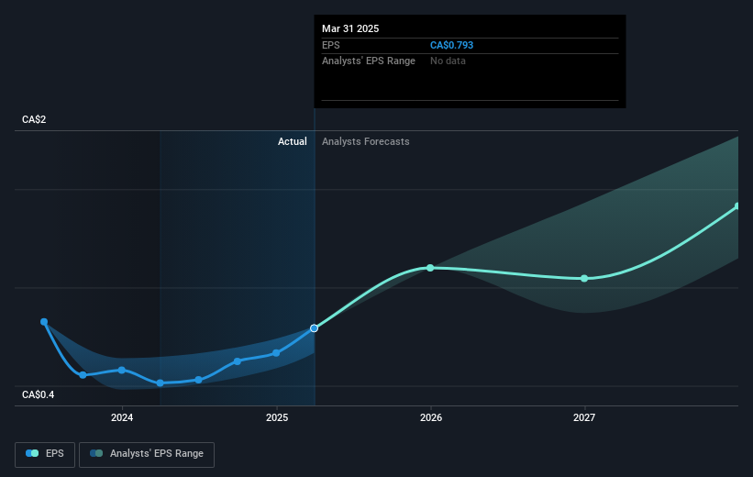This screenshot has width=753, height=477.
Task: Select the highlighted Mar 31 2025 data point
Action: point(314,328)
